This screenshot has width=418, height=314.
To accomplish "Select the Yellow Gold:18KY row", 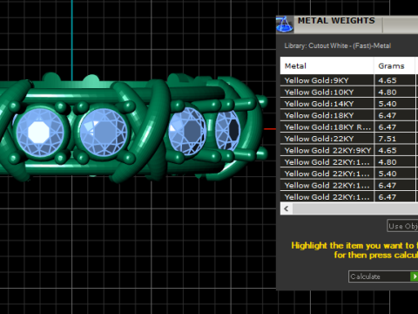I will click(x=349, y=115).
